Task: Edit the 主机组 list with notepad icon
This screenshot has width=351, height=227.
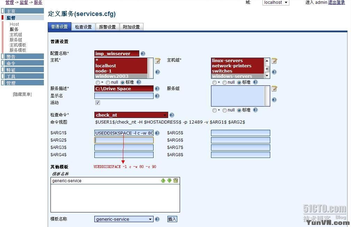Action: click(274, 61)
